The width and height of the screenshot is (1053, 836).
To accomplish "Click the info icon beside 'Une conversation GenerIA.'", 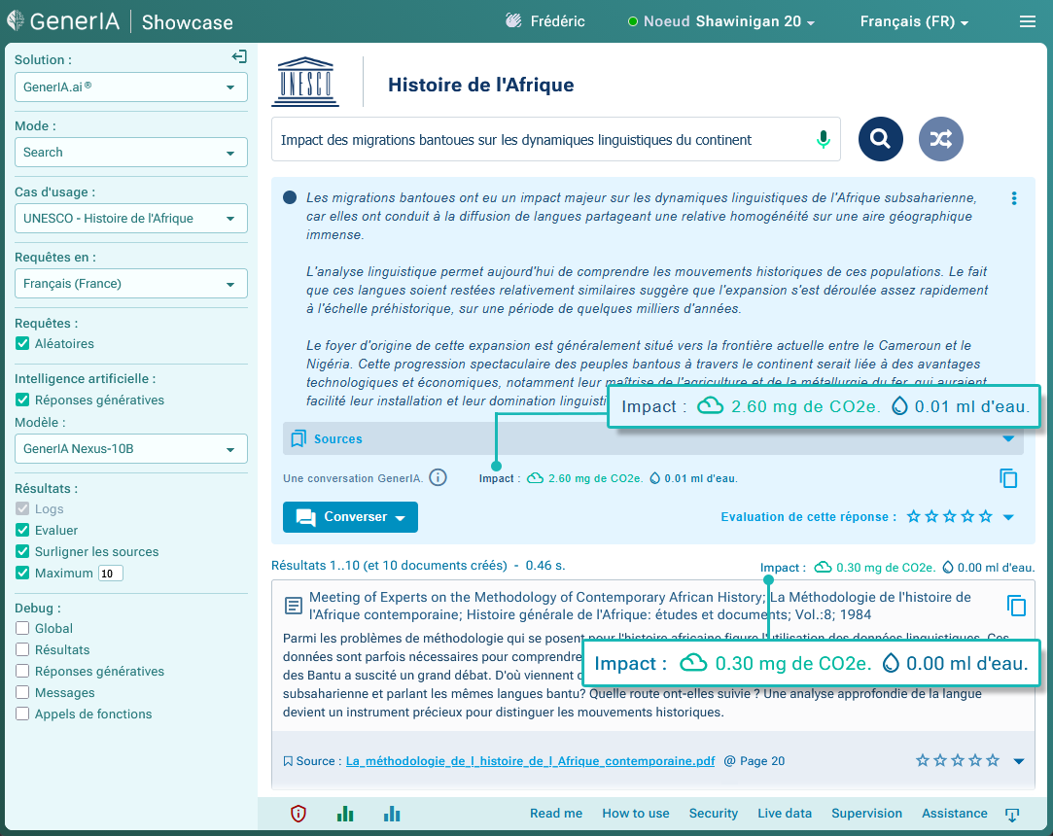I will pos(438,478).
